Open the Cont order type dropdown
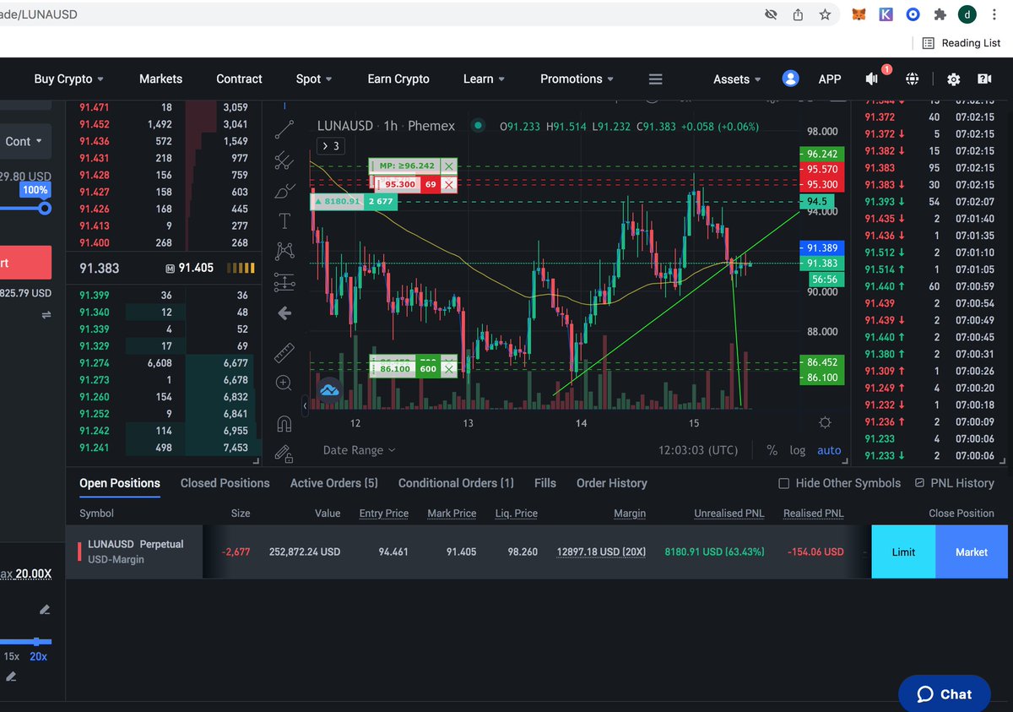 pos(25,141)
